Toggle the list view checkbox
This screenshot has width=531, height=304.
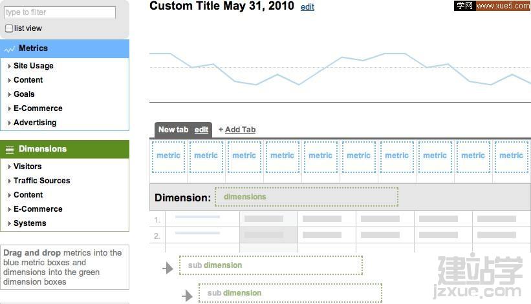9,28
